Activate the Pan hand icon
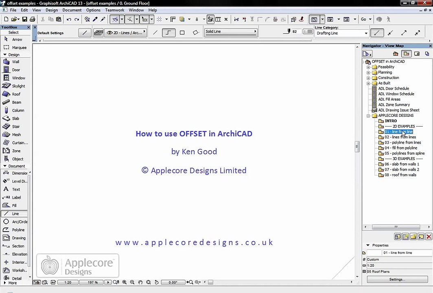 (140, 282)
